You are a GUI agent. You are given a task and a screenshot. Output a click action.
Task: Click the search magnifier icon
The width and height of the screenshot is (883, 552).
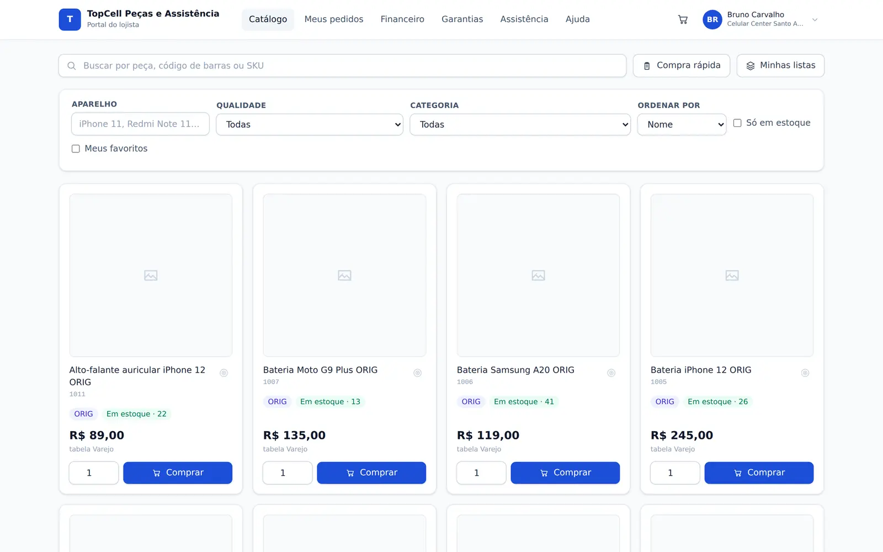pyautogui.click(x=72, y=66)
